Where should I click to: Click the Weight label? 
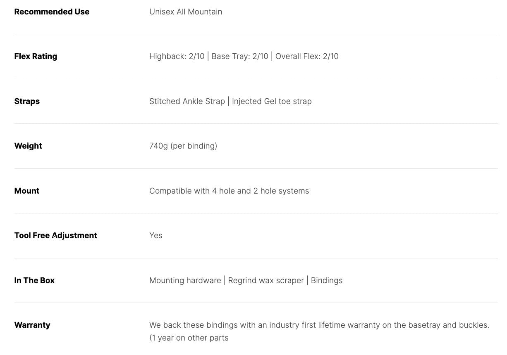pos(28,146)
